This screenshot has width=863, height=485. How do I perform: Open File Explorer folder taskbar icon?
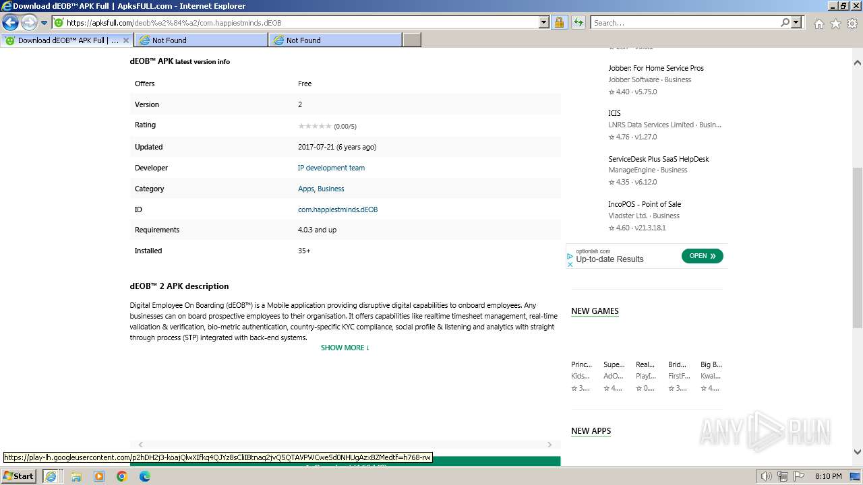76,476
